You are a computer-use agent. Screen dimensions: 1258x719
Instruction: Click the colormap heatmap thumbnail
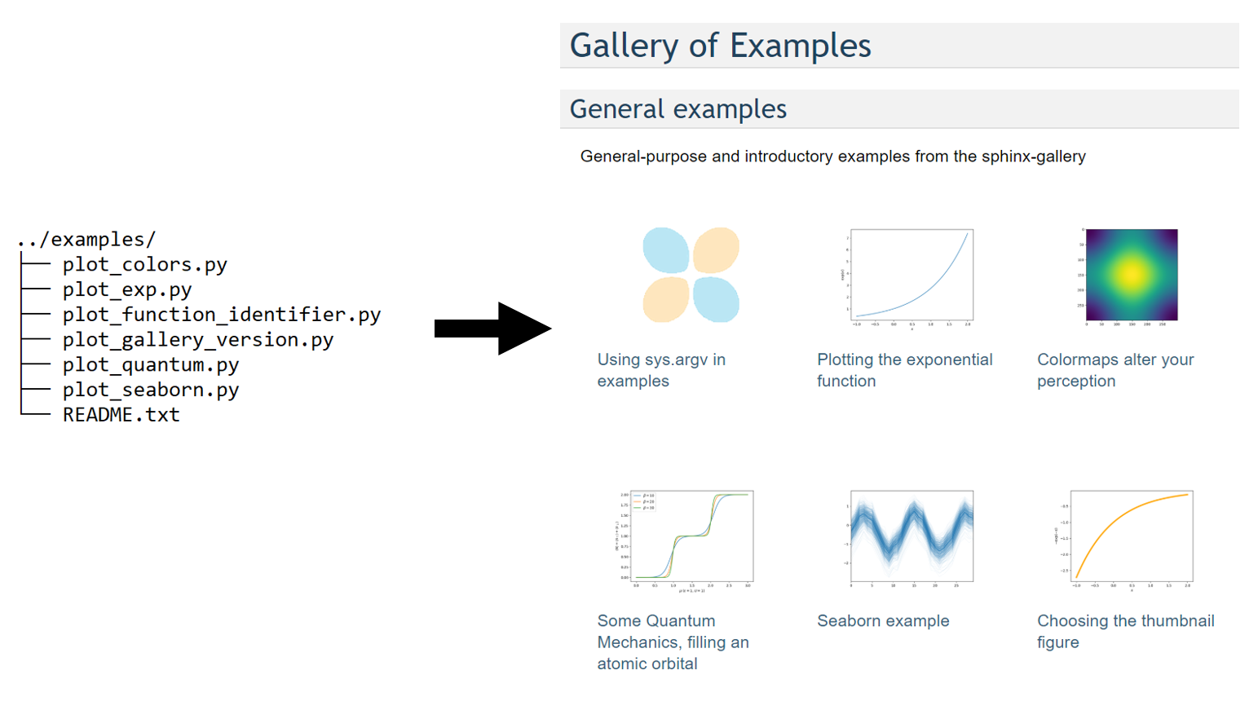tap(1131, 275)
